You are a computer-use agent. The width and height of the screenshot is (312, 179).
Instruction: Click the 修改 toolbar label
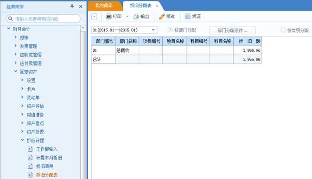coord(171,17)
